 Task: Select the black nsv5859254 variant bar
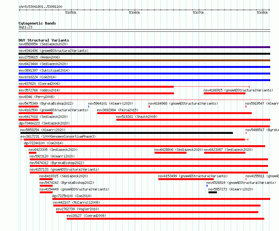point(127,133)
